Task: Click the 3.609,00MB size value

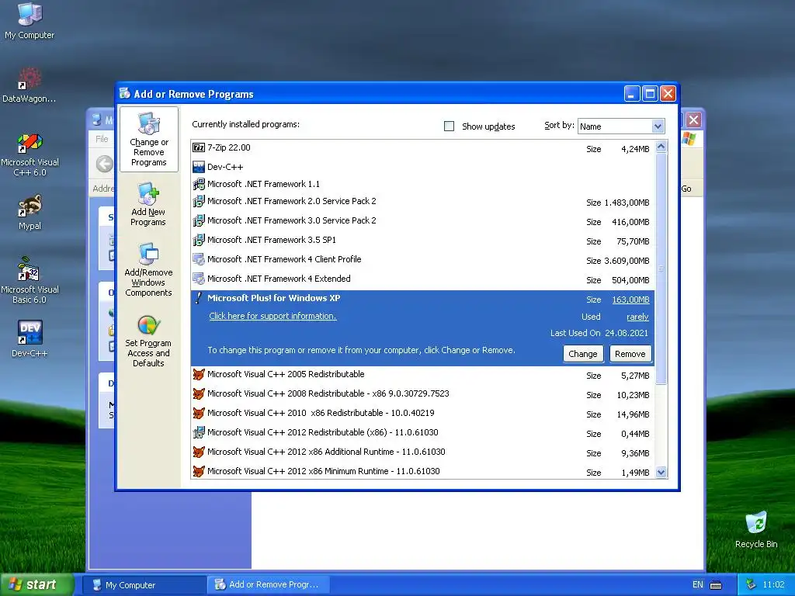Action: coord(627,261)
